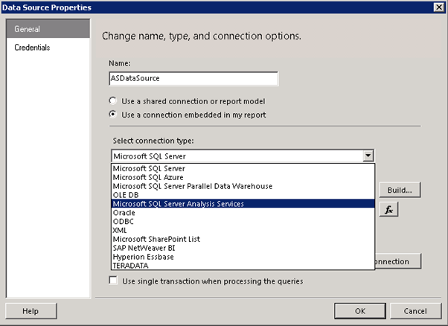Confirm with the OK button
This screenshot has height=326, width=448.
[x=360, y=311]
